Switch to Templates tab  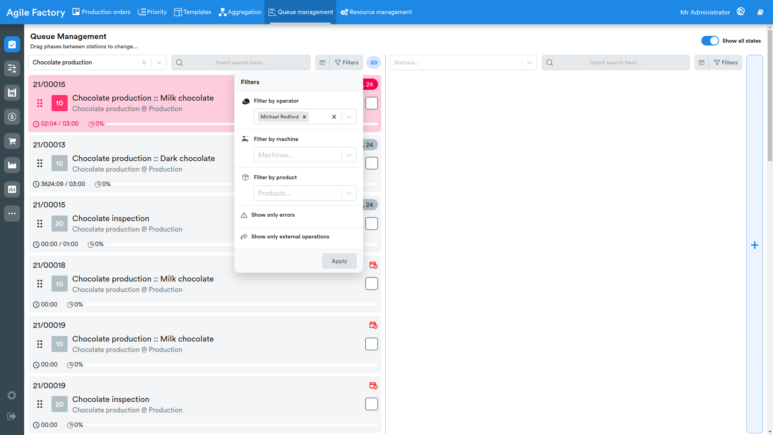click(192, 12)
